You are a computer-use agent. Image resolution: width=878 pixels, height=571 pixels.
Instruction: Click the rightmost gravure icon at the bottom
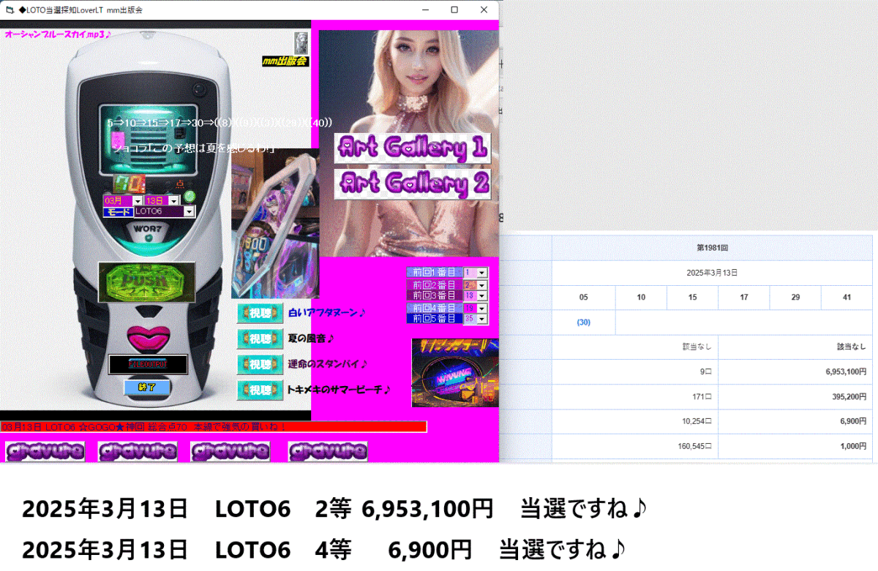tap(328, 451)
